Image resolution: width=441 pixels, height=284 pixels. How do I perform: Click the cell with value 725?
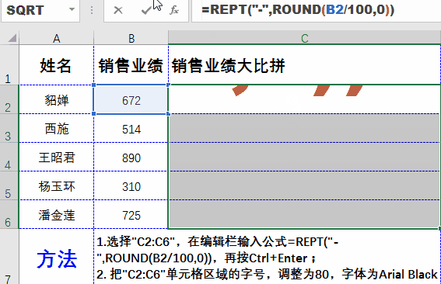coord(131,214)
